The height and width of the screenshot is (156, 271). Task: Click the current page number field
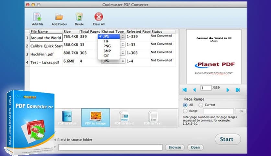pyautogui.click(x=206, y=88)
